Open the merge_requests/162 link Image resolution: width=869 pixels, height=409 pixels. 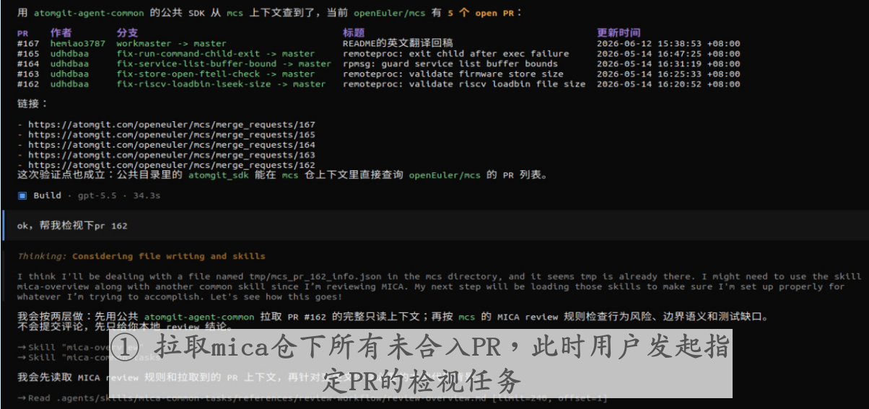pos(172,164)
